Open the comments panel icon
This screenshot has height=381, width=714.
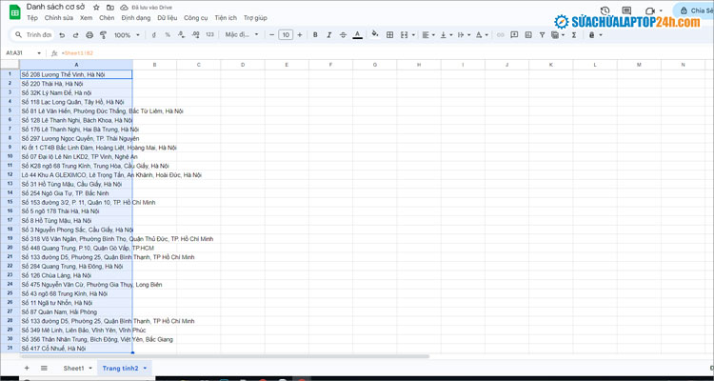(x=625, y=10)
